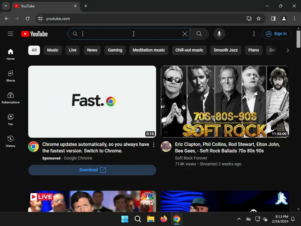Click in the YouTube search input field

coord(129,34)
